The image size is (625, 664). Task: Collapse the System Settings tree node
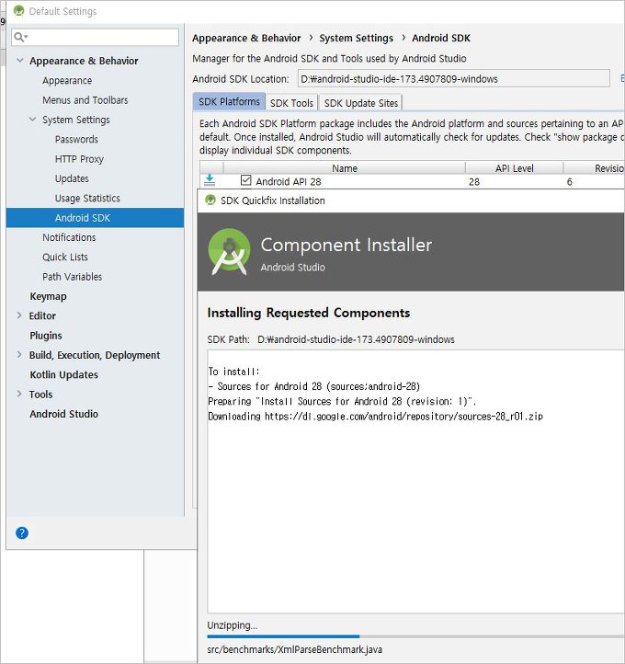pyautogui.click(x=33, y=120)
